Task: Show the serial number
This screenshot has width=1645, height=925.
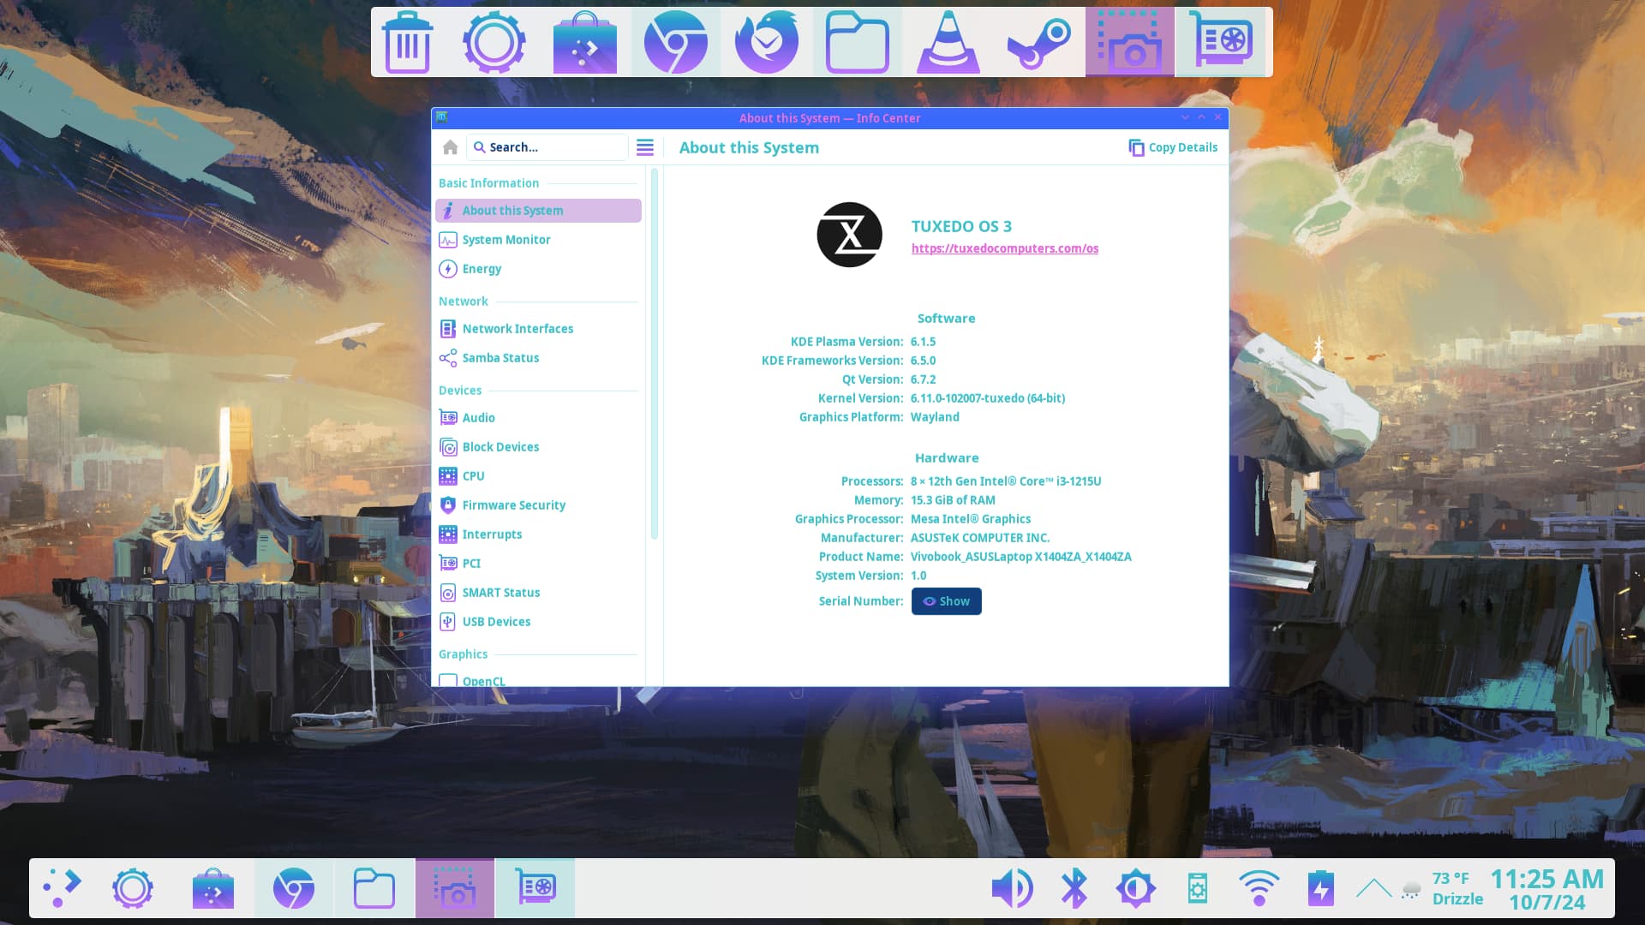Action: 946,601
